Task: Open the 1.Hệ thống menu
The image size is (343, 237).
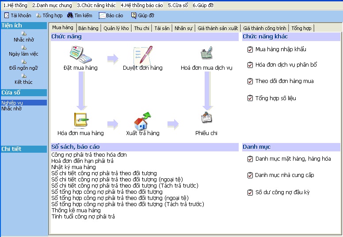Action: pos(15,5)
